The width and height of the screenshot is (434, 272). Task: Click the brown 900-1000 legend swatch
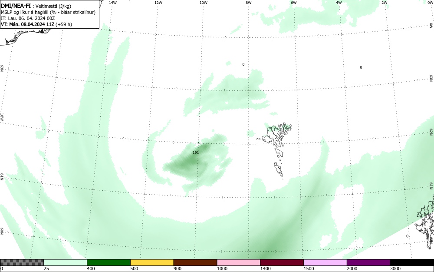point(195,262)
